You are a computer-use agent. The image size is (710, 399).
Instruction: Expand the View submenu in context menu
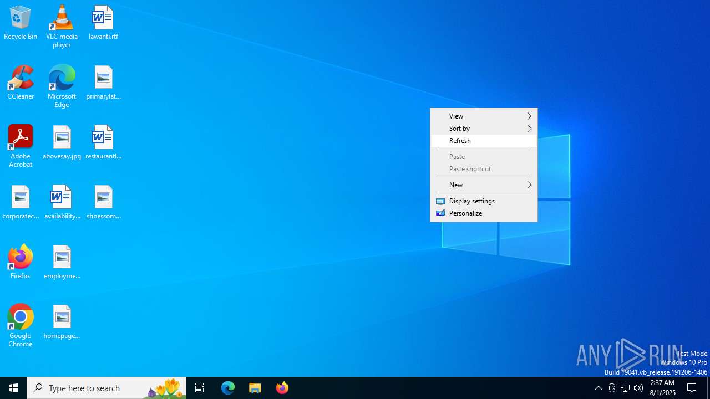(x=484, y=116)
